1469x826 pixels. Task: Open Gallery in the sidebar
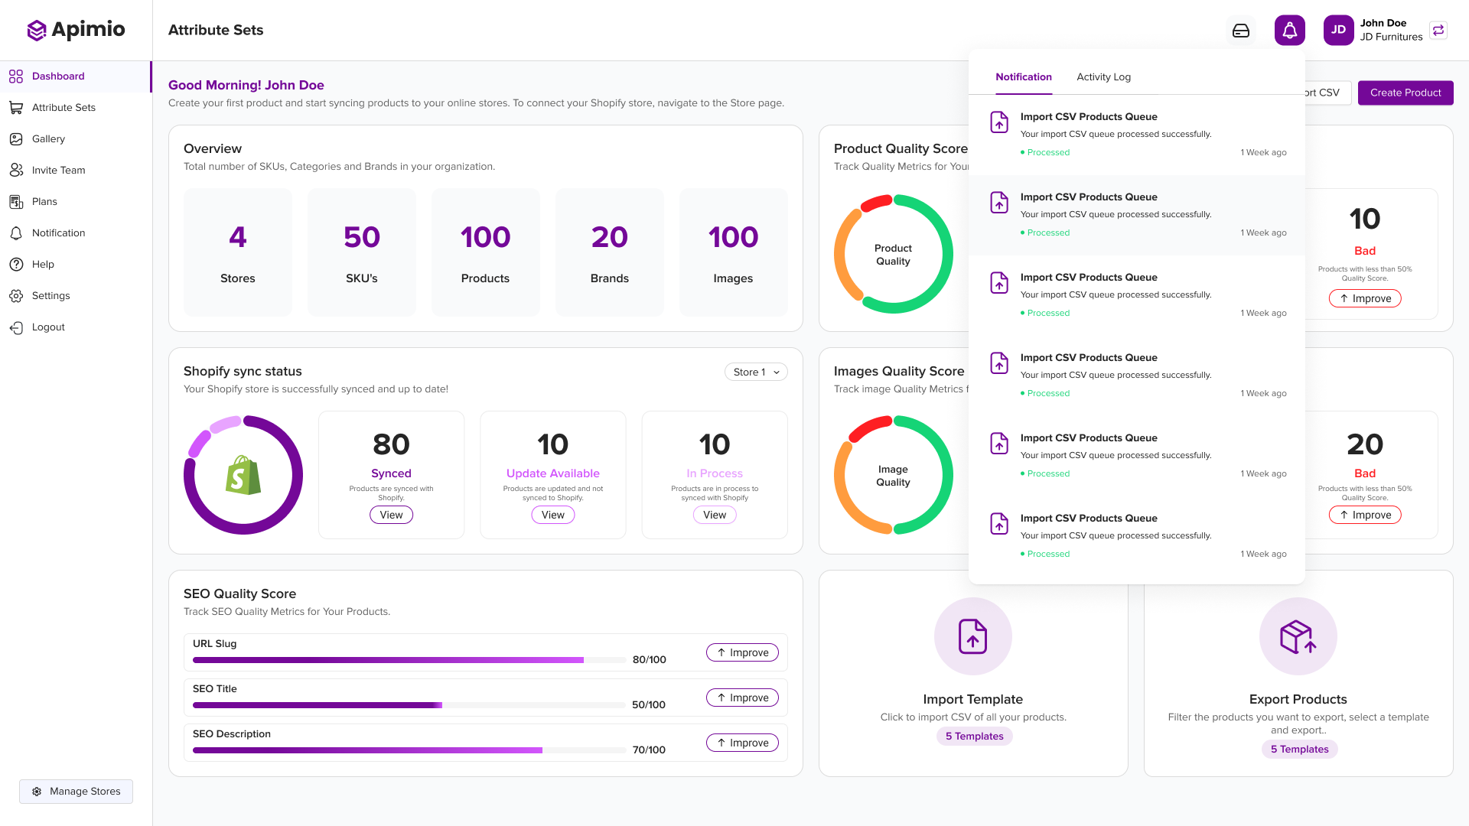76,139
